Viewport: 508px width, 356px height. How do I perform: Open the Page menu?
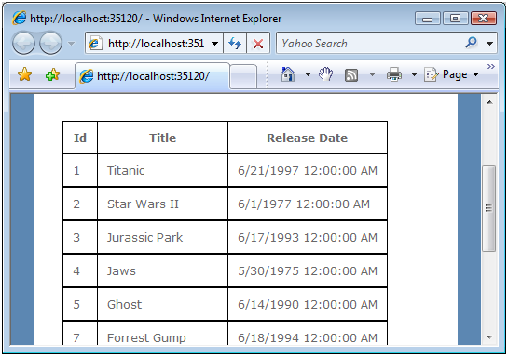pos(452,74)
